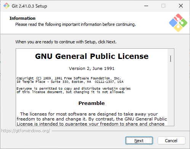Cancel the Git installation
The image size is (190, 149).
pyautogui.click(x=171, y=141)
